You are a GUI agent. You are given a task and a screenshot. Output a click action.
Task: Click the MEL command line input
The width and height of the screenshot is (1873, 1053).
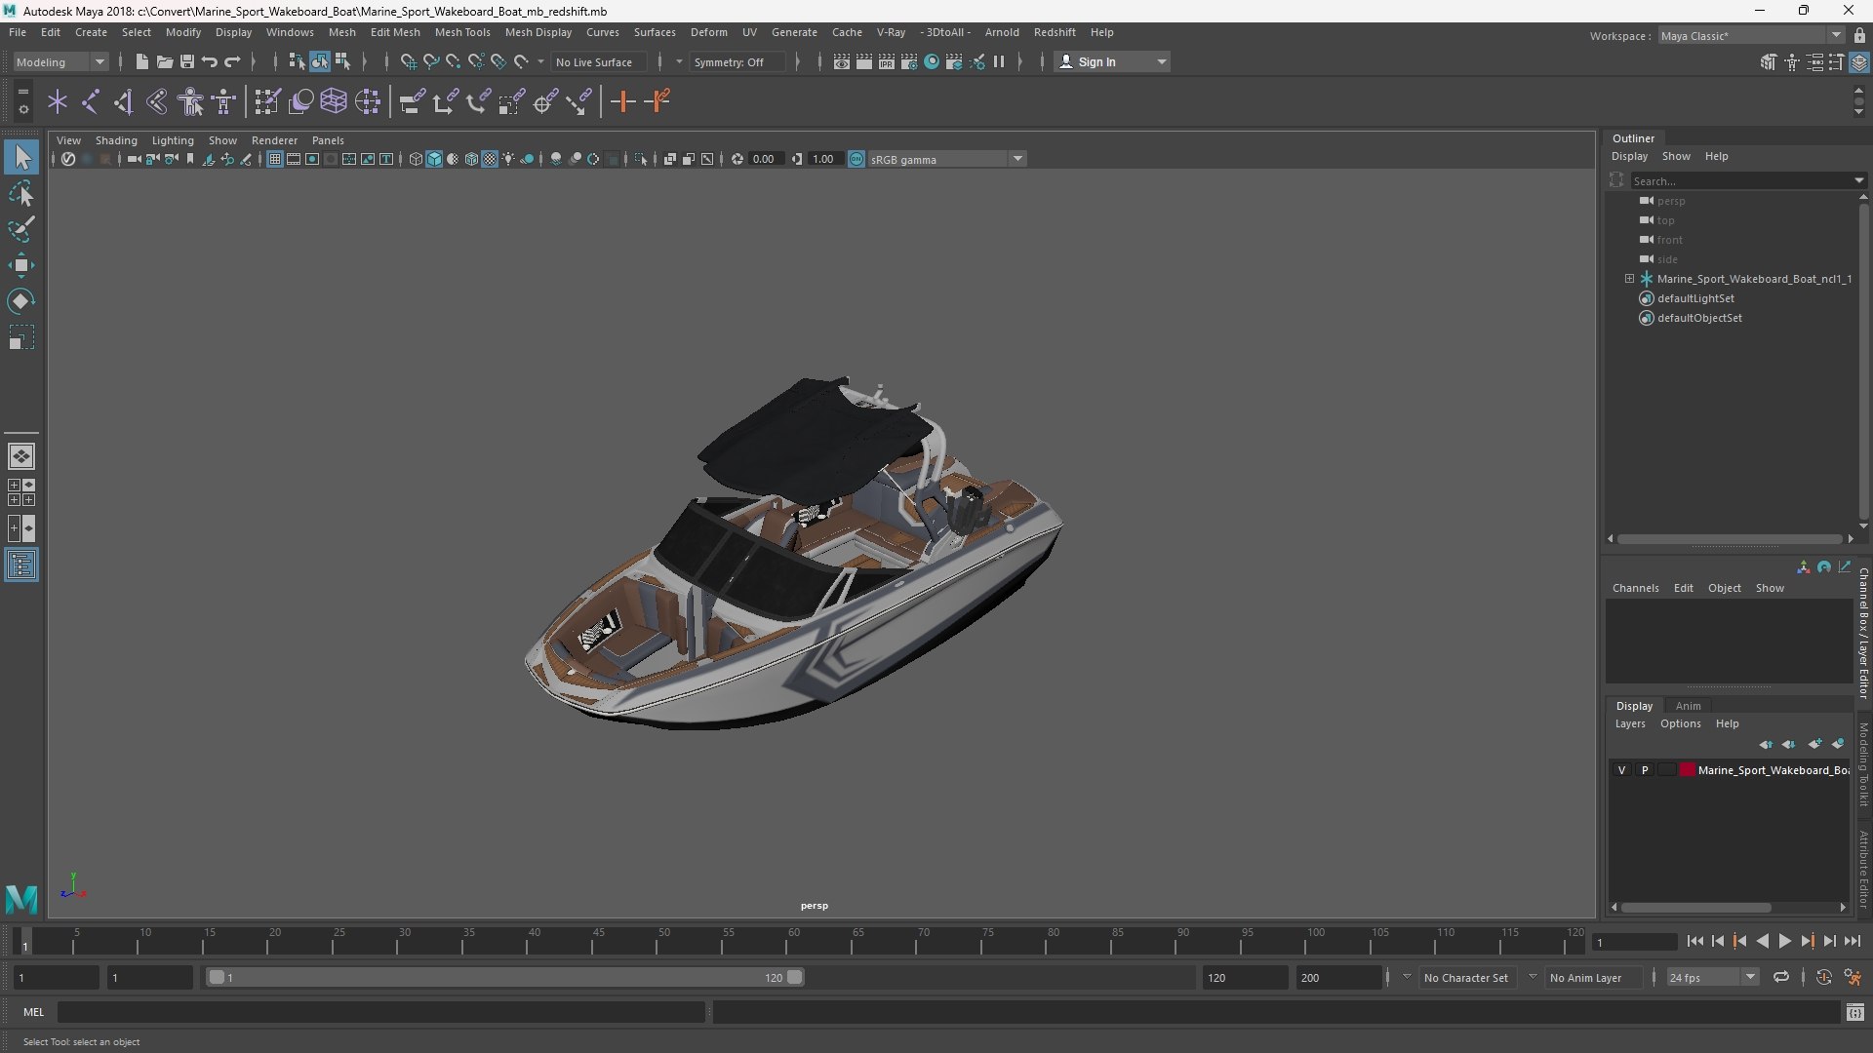tap(380, 1012)
